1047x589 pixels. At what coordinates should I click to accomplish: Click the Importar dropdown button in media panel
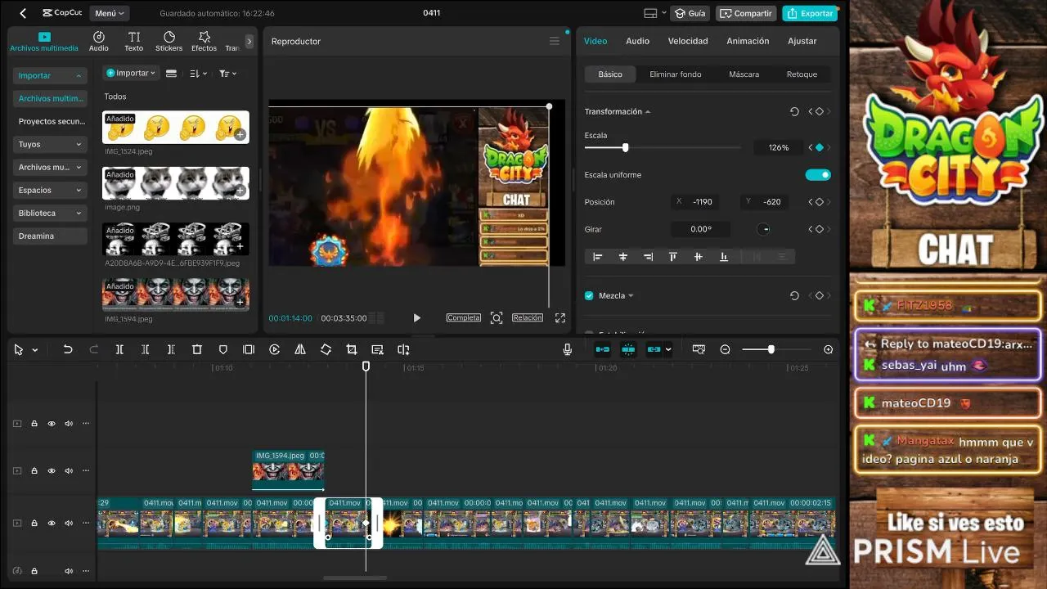131,73
